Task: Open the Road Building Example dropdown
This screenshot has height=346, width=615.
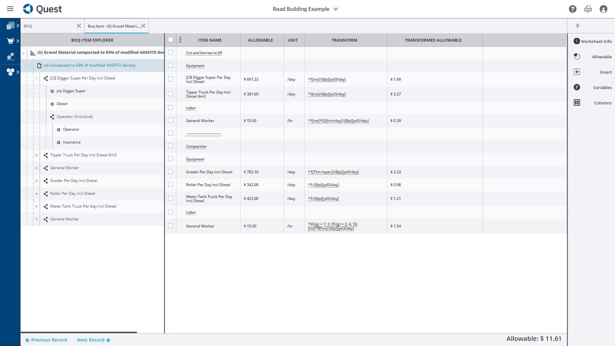Action: pos(335,9)
